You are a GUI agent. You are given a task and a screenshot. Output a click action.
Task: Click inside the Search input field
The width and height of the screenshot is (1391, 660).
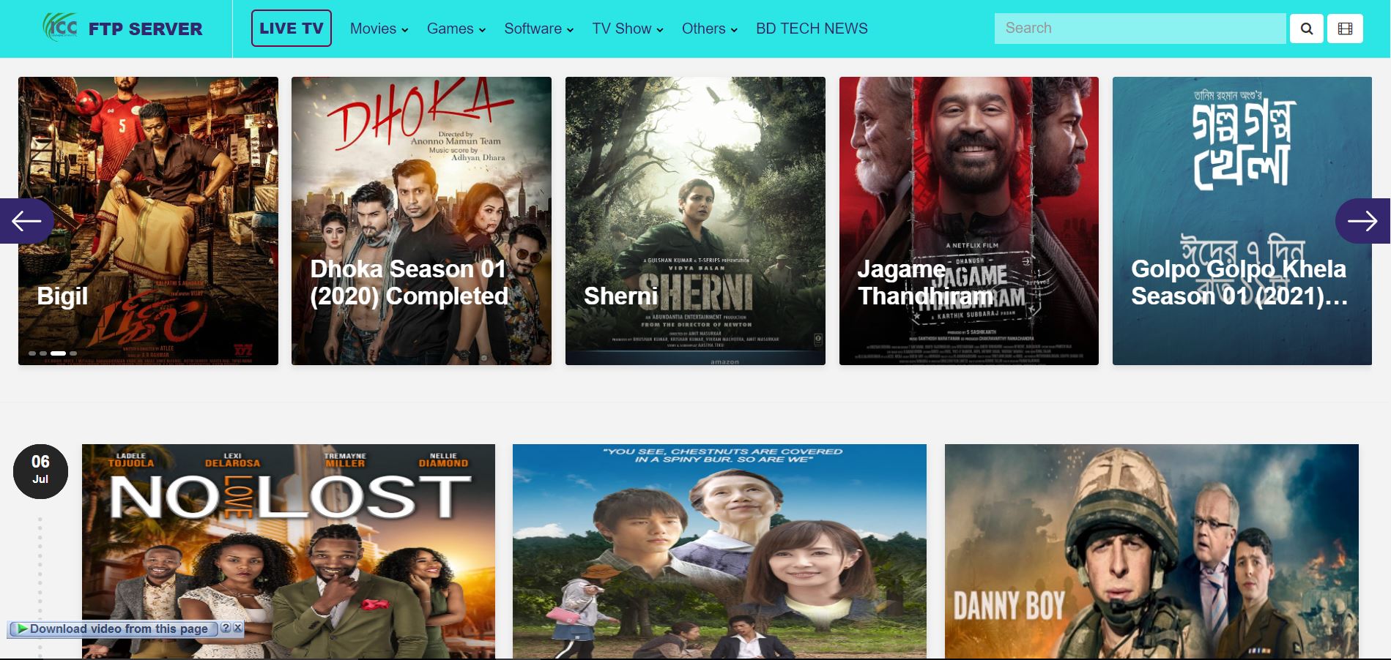[x=1140, y=29]
